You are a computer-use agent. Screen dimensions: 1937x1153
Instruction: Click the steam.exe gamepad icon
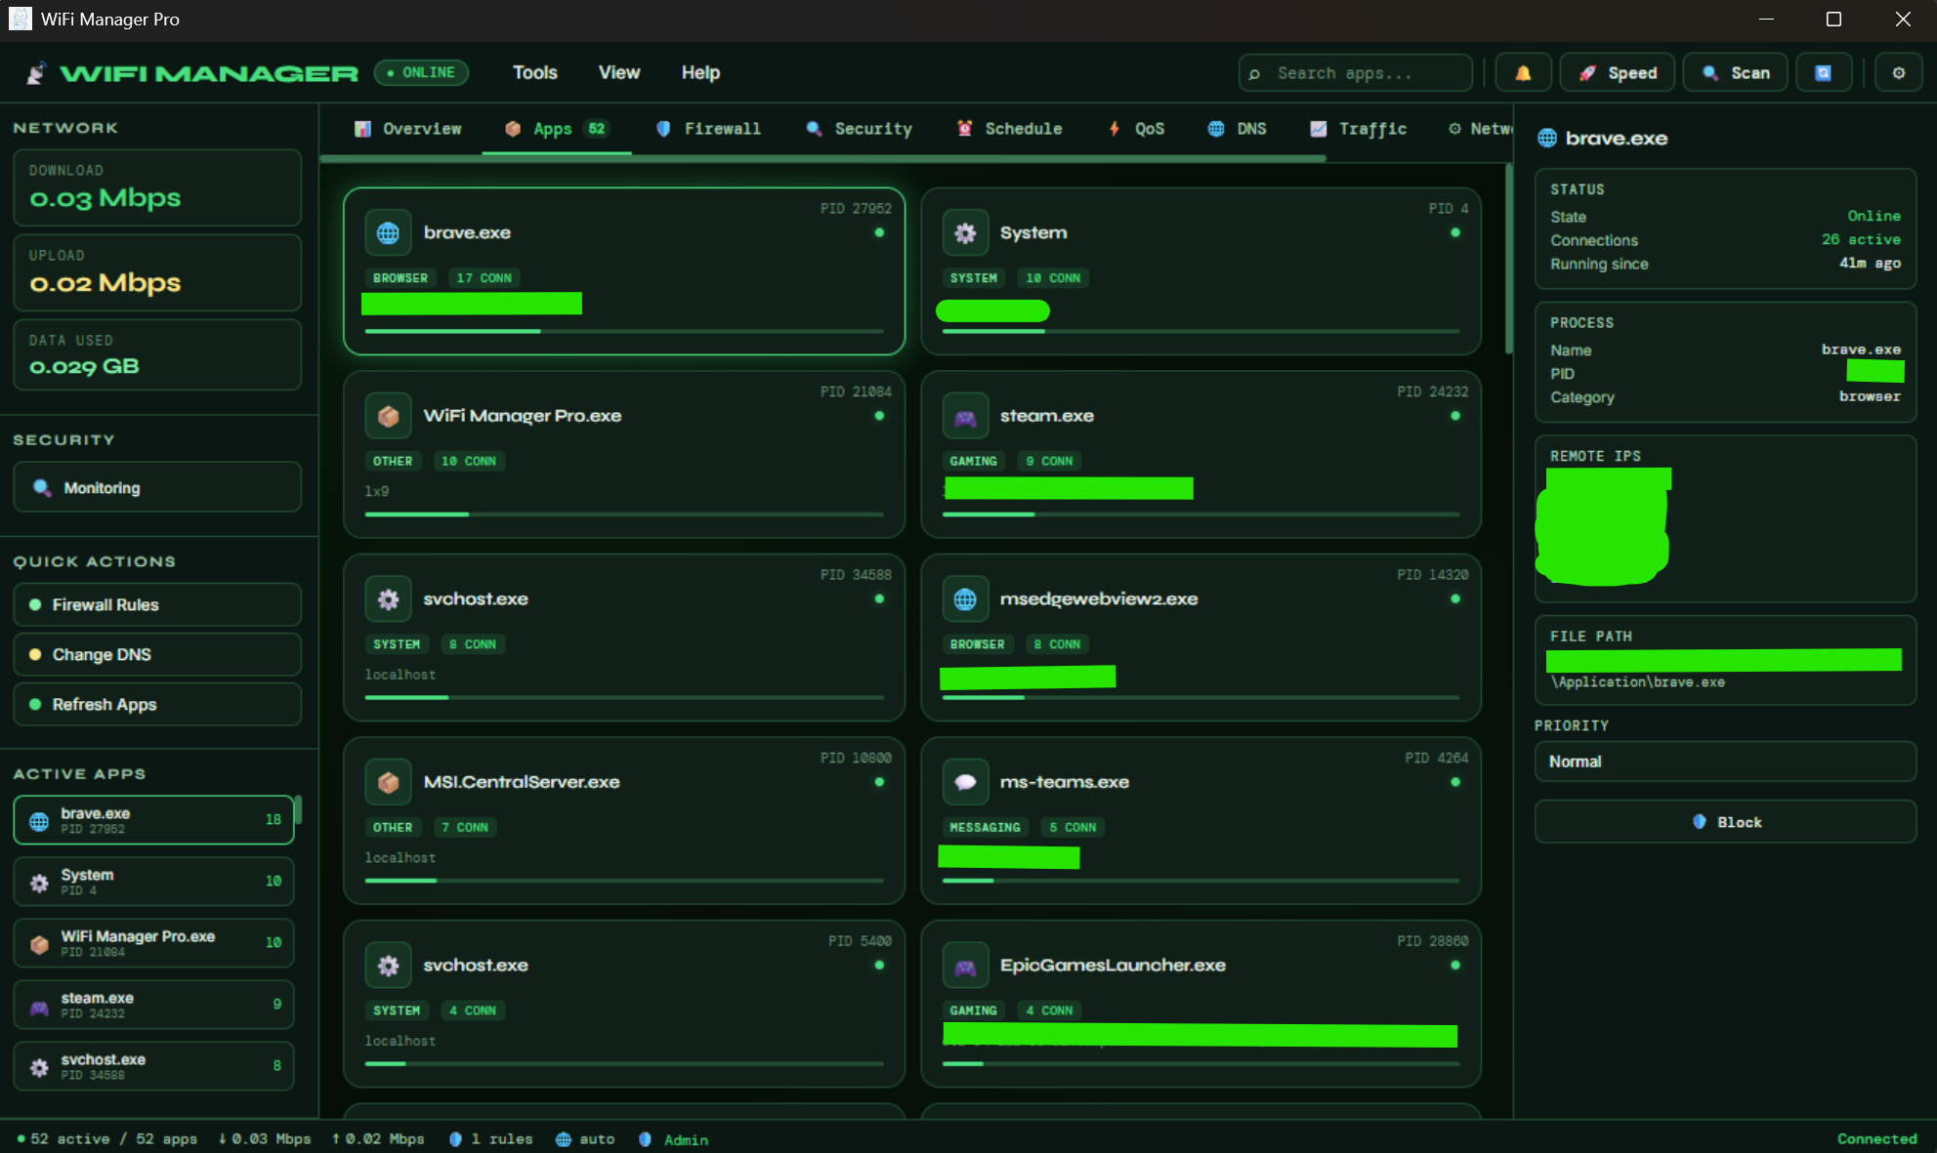coord(965,417)
